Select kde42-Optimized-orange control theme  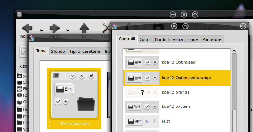[177, 78]
